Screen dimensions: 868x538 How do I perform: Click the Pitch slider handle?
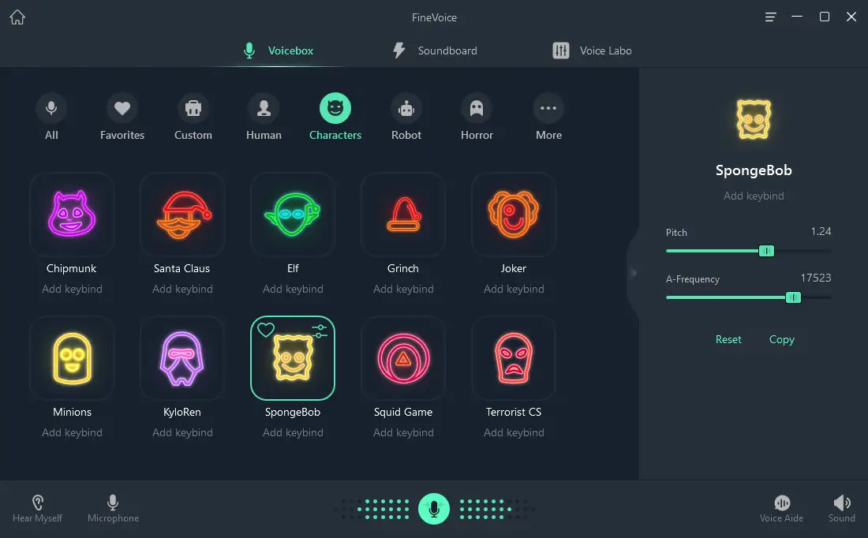[766, 251]
